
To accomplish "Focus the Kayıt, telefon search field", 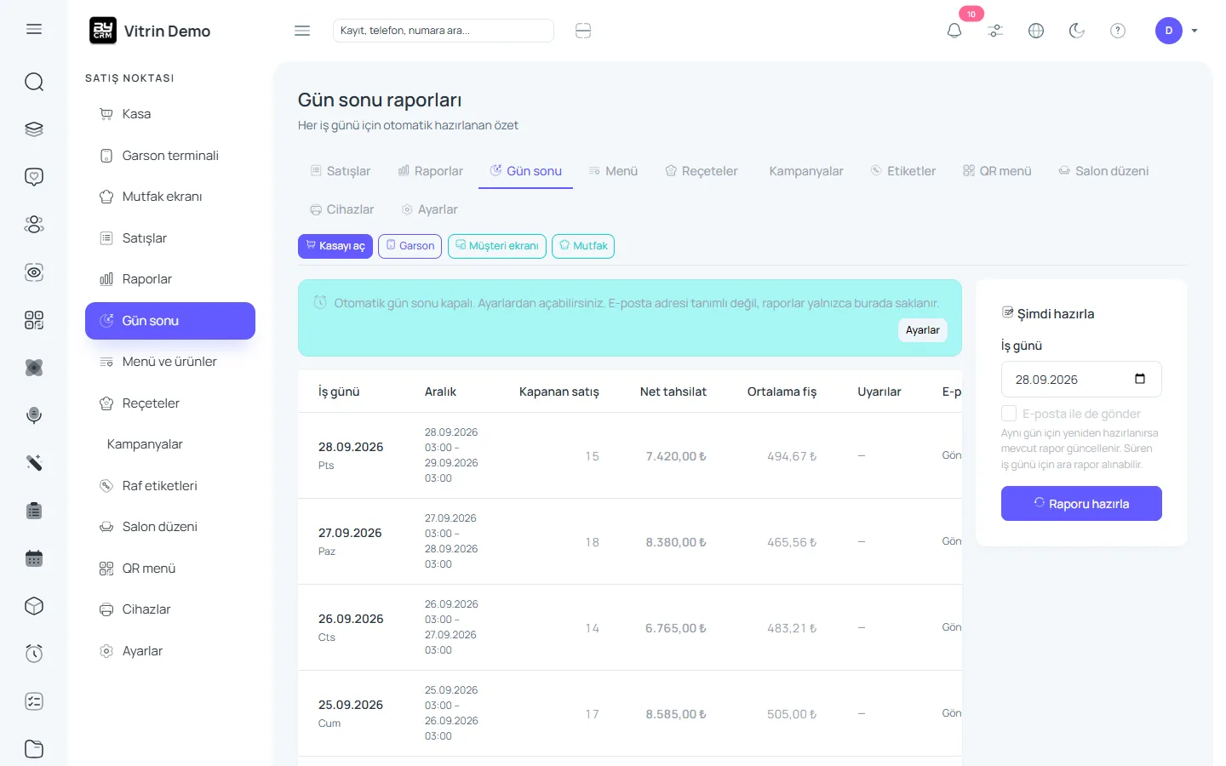I will point(444,31).
